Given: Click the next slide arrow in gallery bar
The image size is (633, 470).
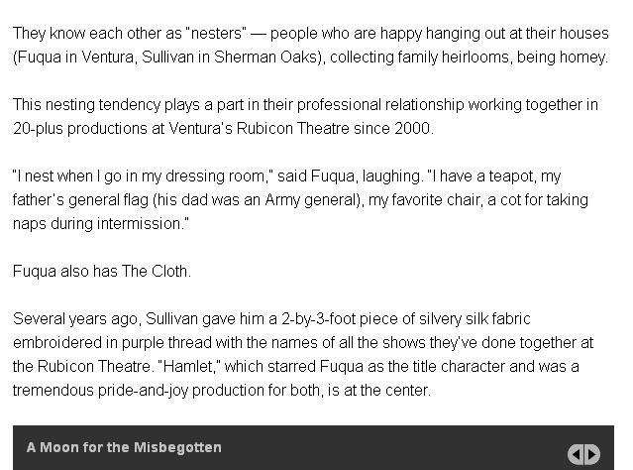Looking at the screenshot, I should 592,454.
